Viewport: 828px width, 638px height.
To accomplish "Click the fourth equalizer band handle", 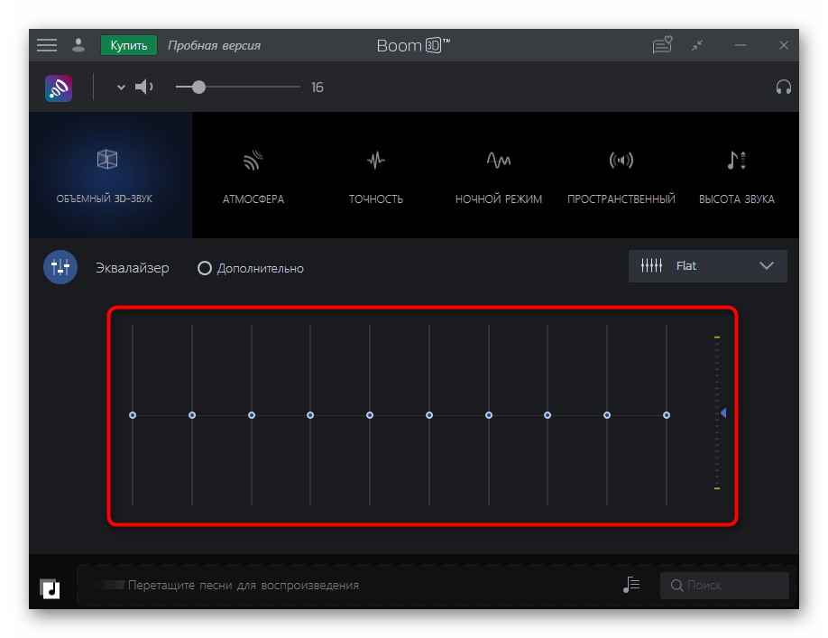I will (x=310, y=415).
